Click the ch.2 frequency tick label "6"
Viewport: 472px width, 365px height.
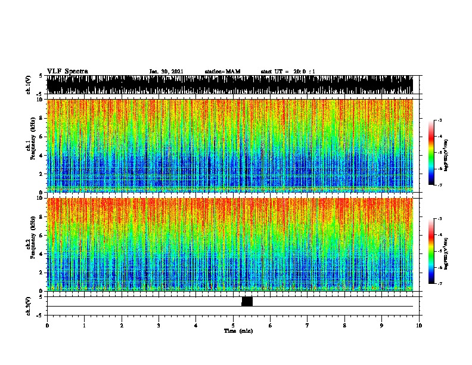tap(41, 236)
